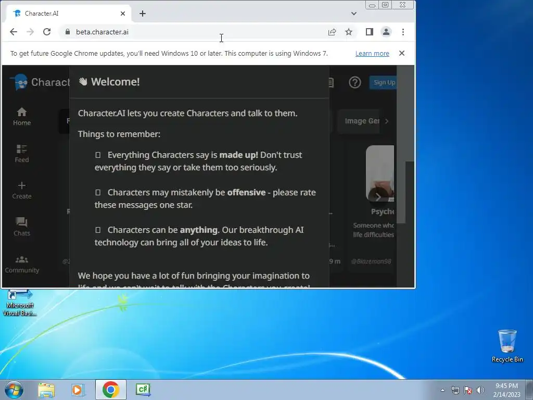The height and width of the screenshot is (400, 533).
Task: Bookmark this tab with the star icon
Action: pyautogui.click(x=349, y=32)
